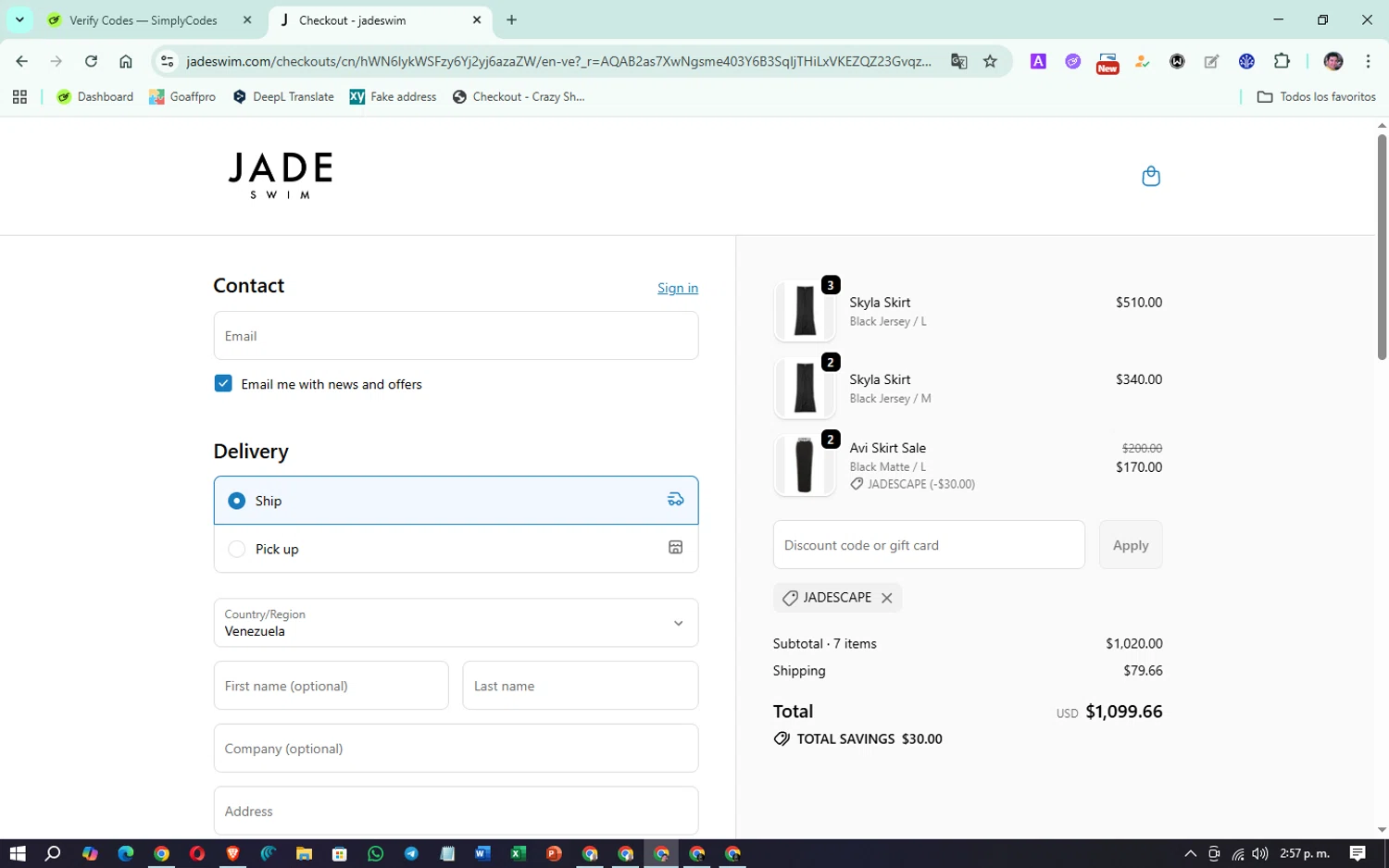Select the Checkout - jadeswim tab
This screenshot has height=868, width=1389.
pos(380,20)
